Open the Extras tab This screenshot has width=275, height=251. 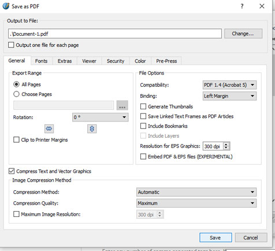[65, 61]
